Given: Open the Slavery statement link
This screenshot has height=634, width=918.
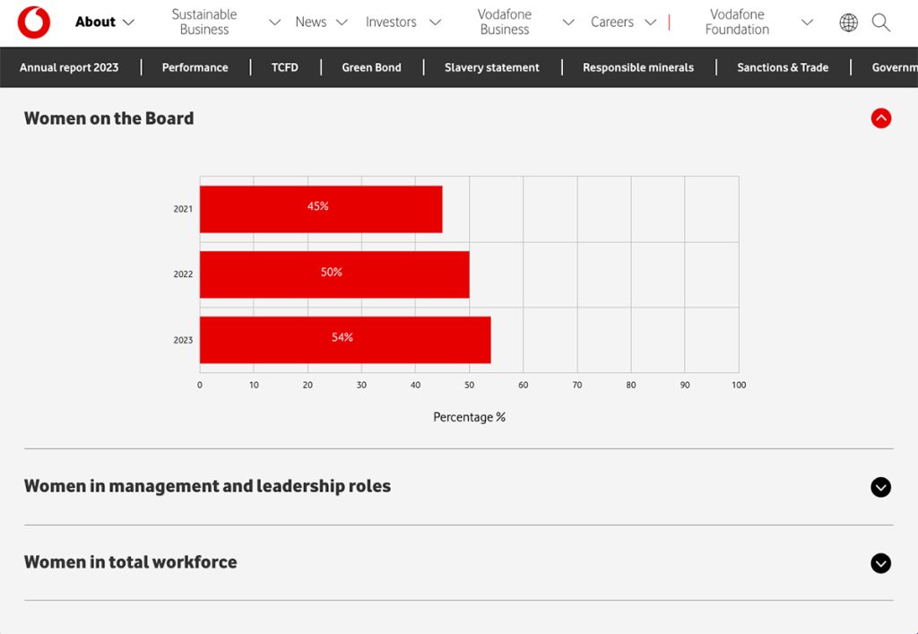Looking at the screenshot, I should coord(492,67).
